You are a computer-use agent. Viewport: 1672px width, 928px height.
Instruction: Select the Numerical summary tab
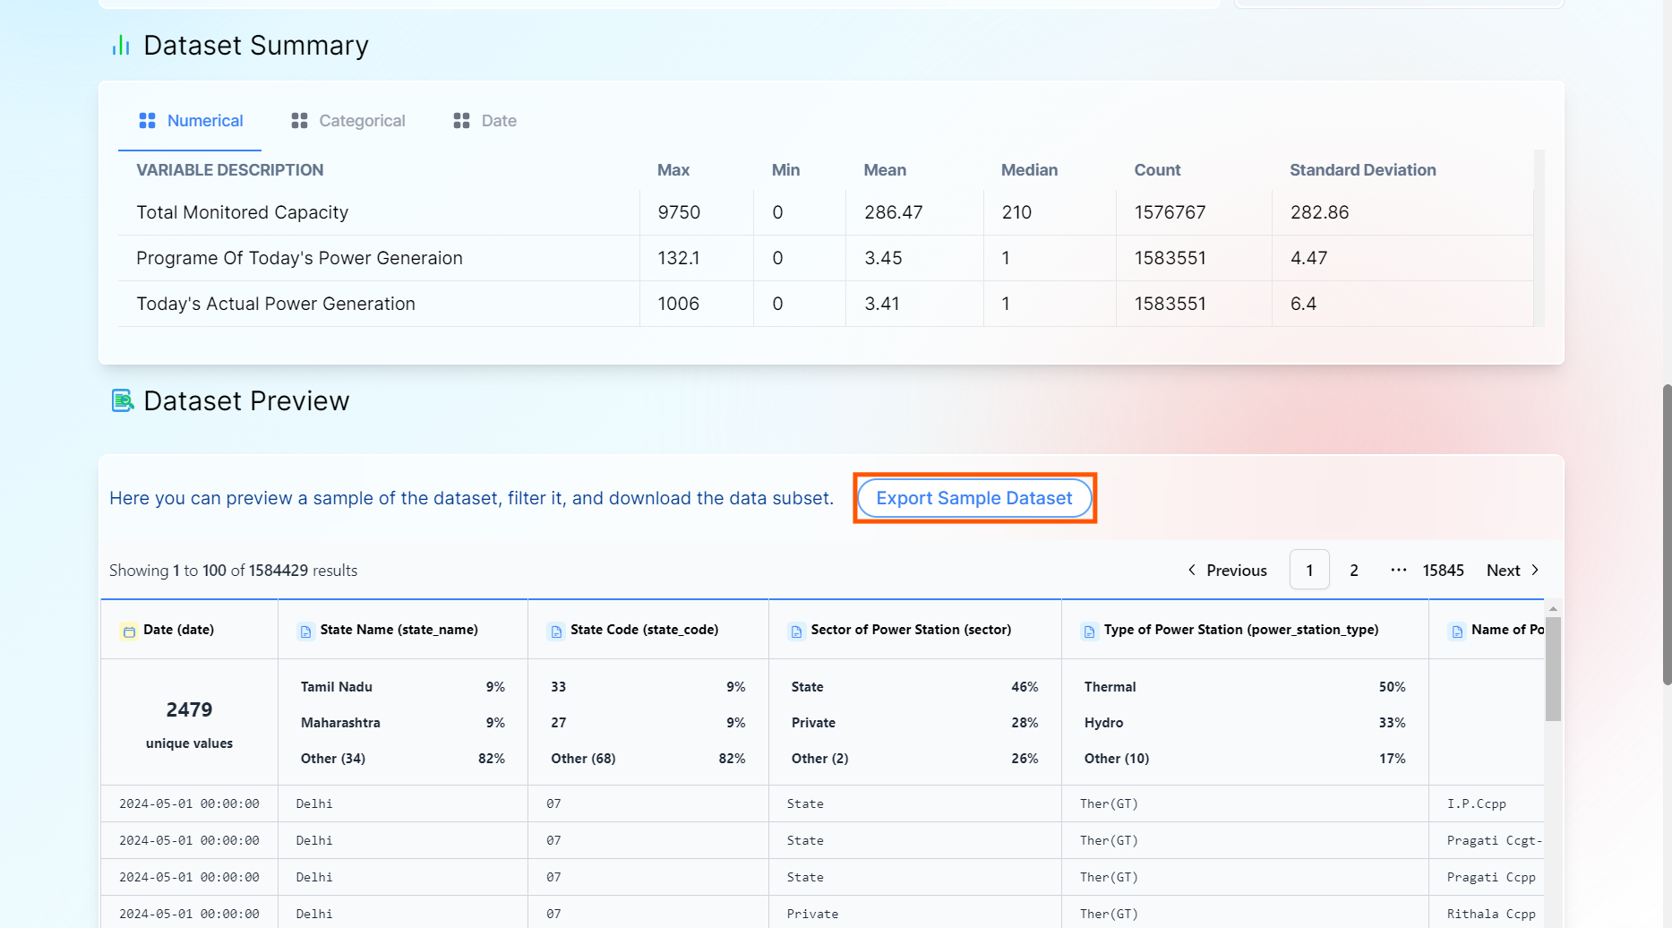pos(204,121)
